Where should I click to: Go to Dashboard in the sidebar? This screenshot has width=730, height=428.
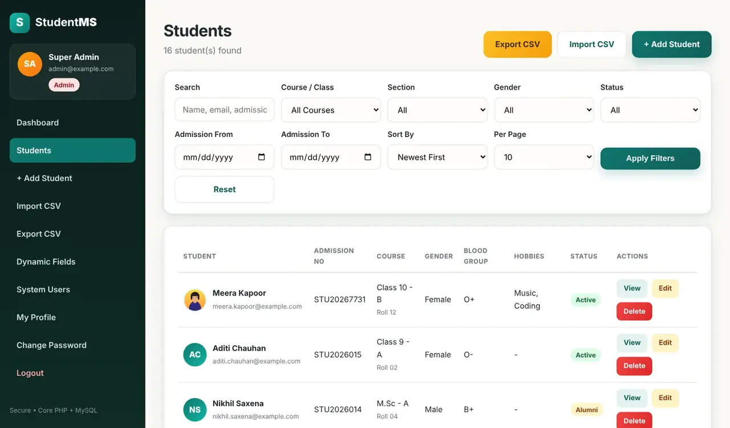click(x=72, y=123)
